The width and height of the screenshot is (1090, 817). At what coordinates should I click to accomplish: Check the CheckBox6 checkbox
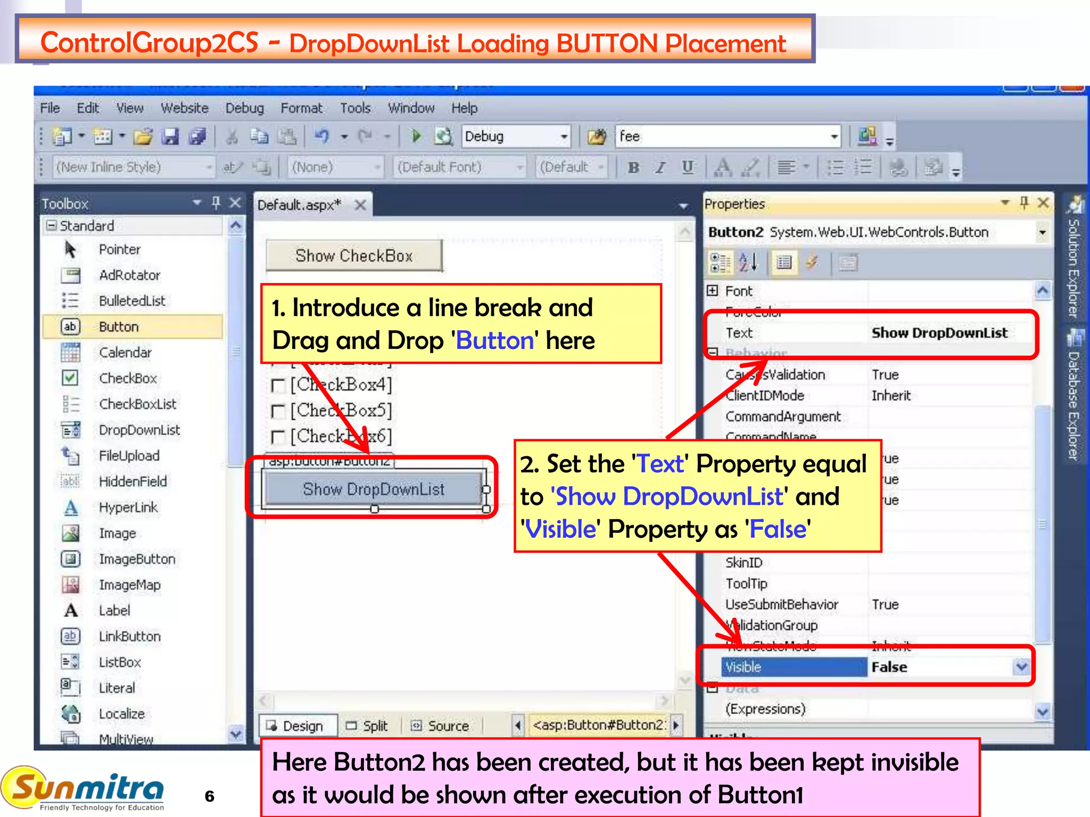click(277, 437)
